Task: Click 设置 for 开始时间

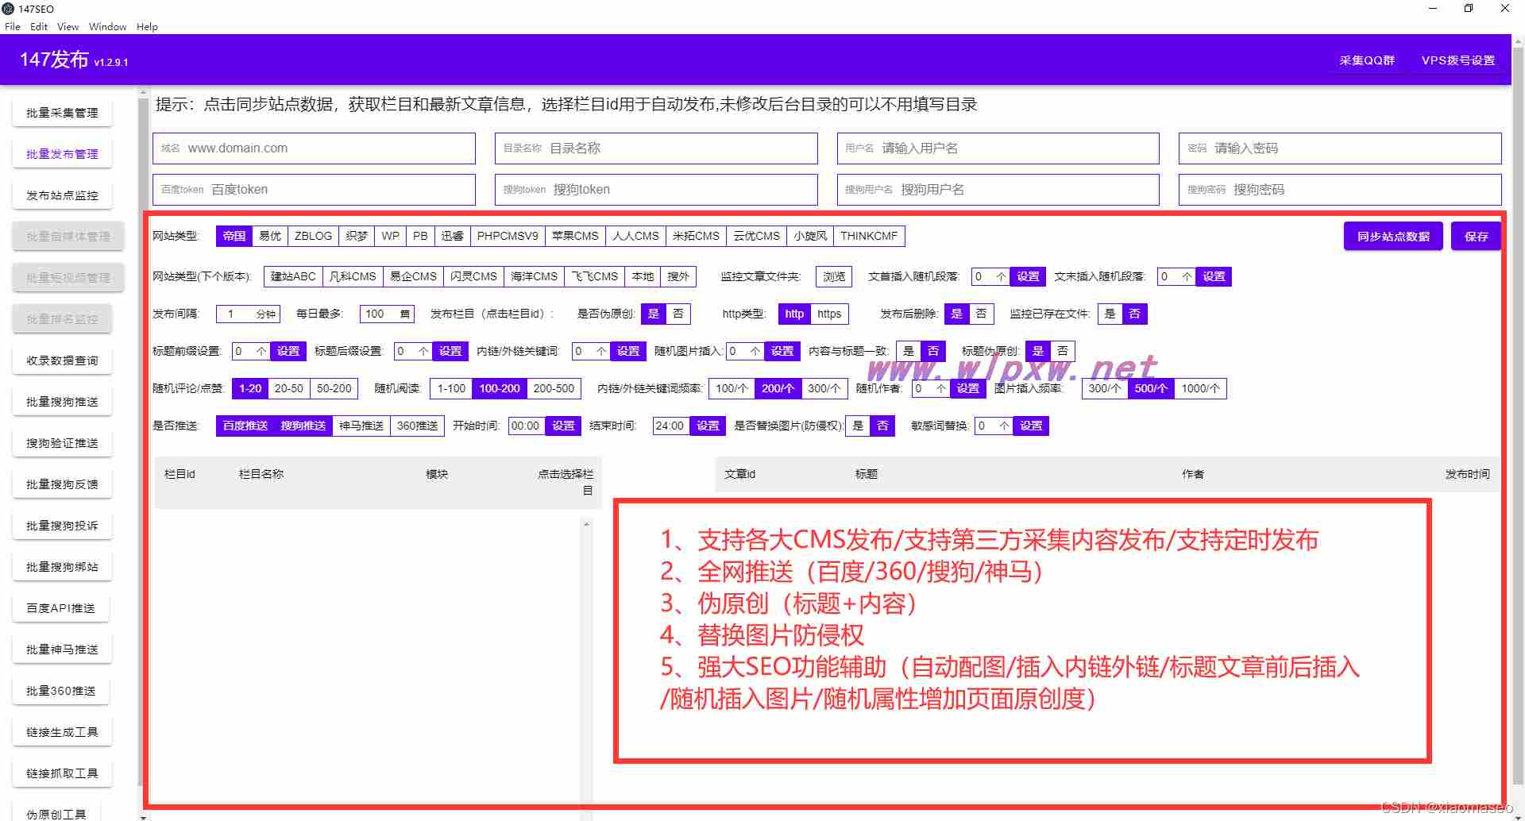Action: click(x=563, y=426)
